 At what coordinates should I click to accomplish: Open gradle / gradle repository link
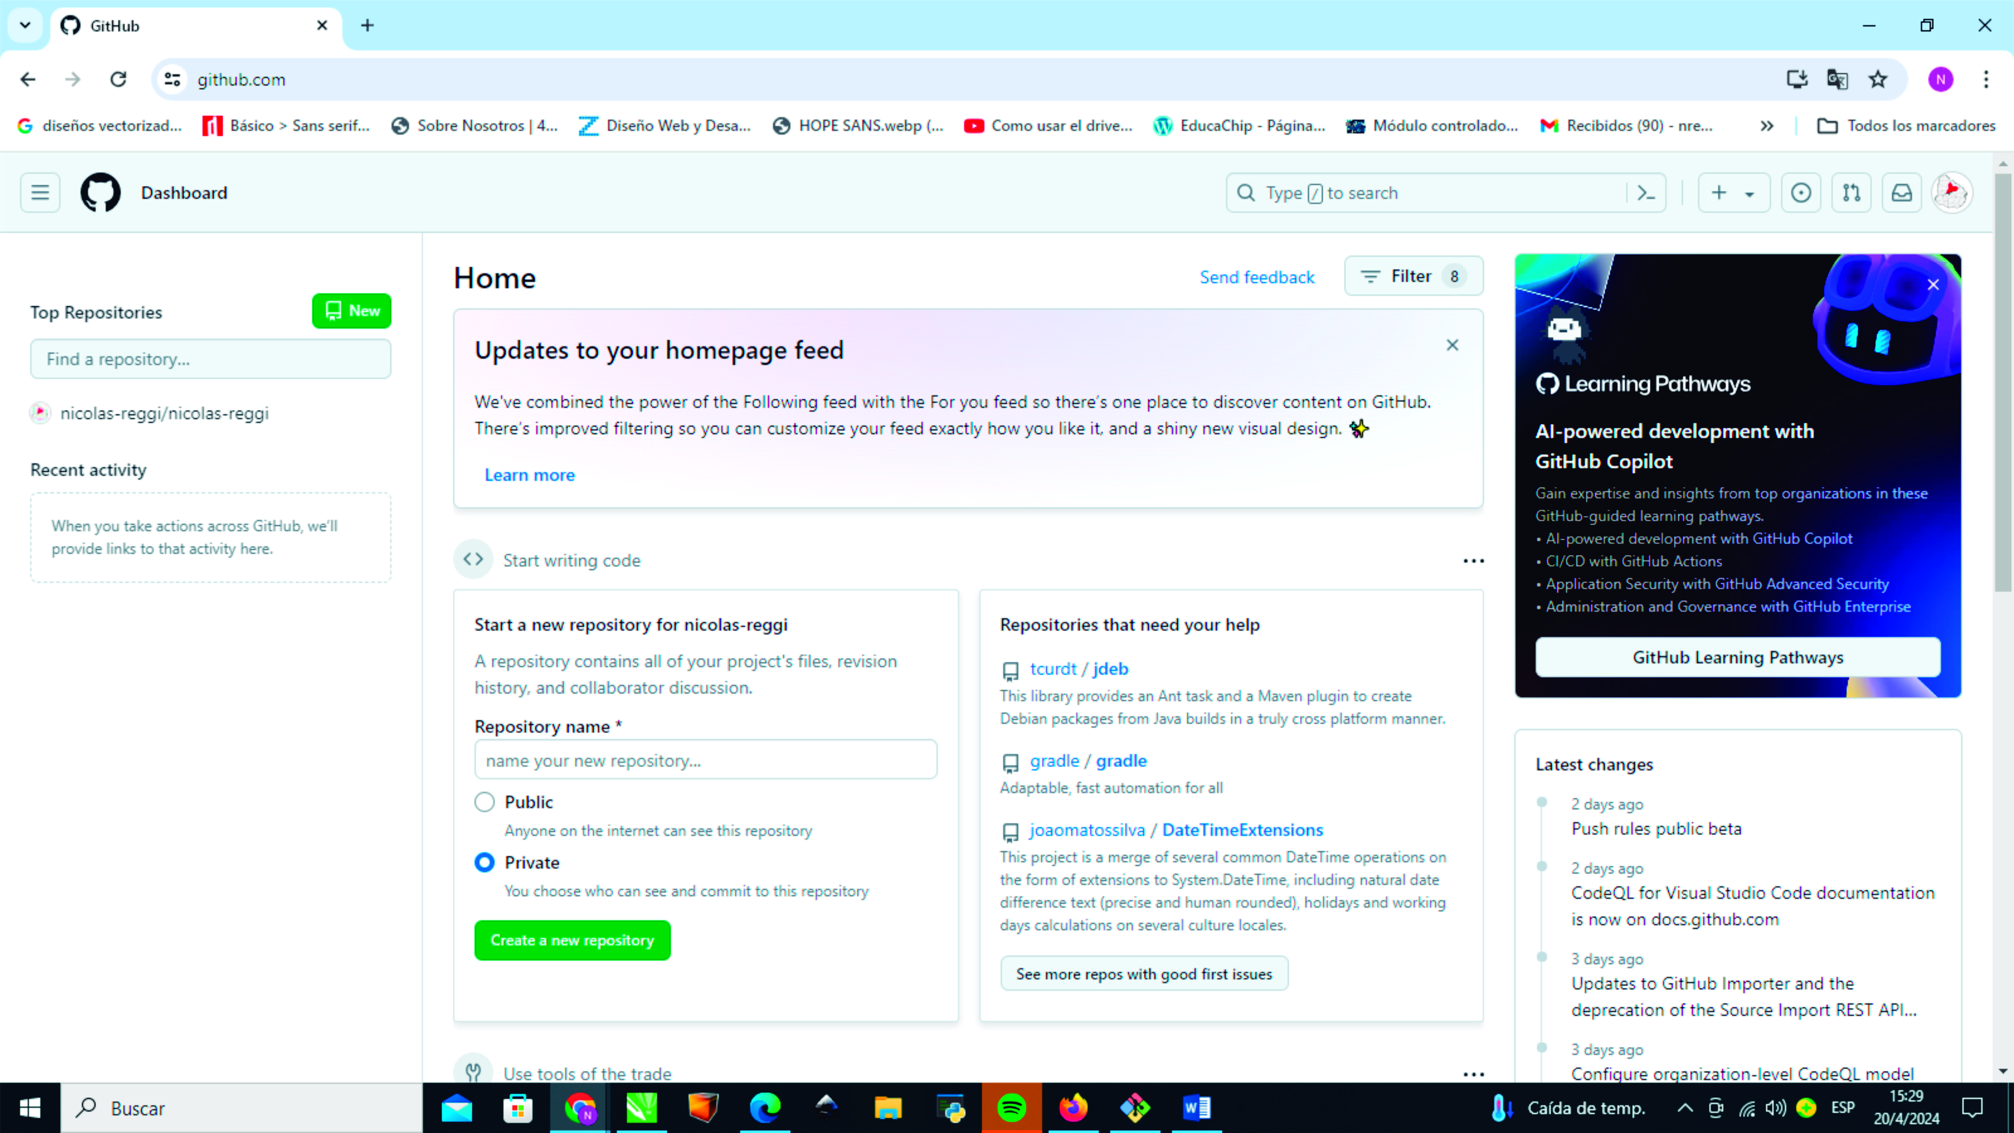(x=1088, y=761)
